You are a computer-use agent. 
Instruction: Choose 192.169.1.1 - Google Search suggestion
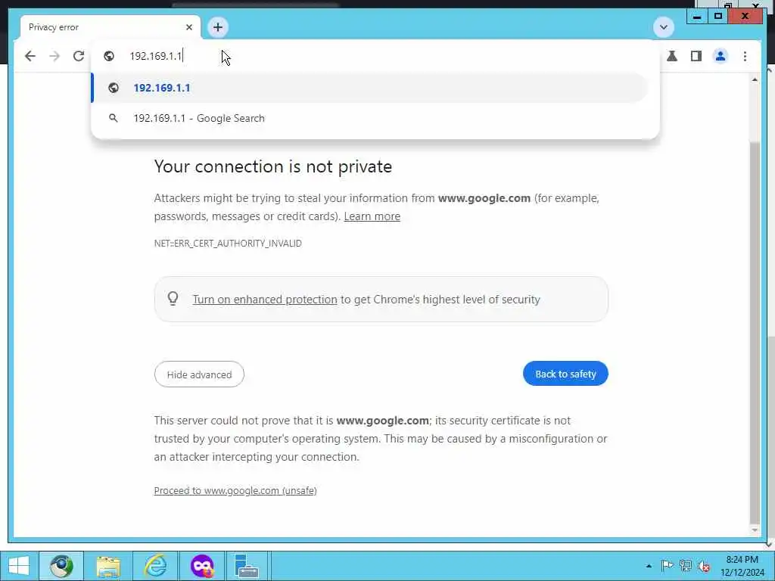369,118
